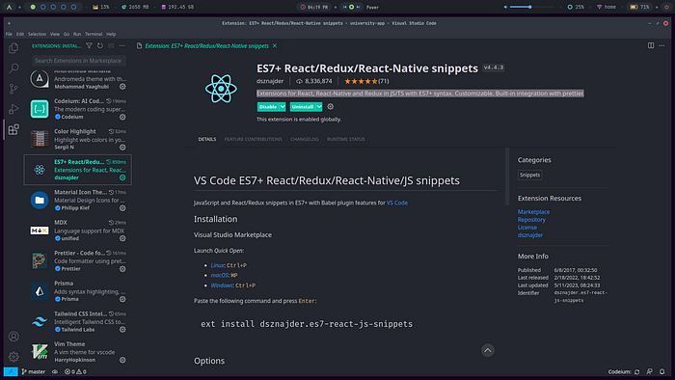
Task: Refresh the extensions list
Action: 100,45
